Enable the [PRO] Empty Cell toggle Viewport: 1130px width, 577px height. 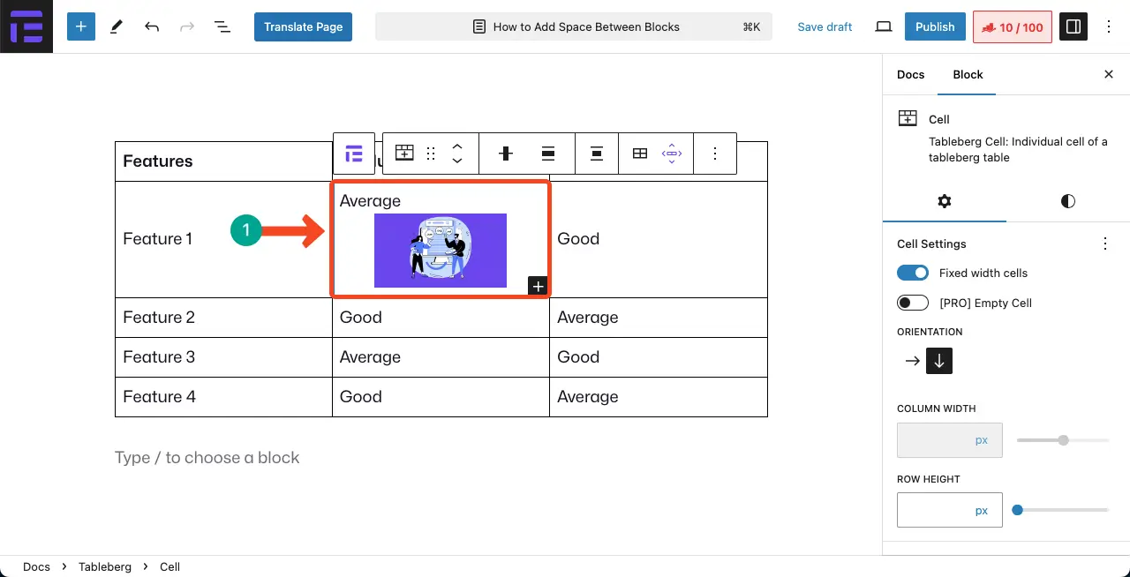pos(913,303)
